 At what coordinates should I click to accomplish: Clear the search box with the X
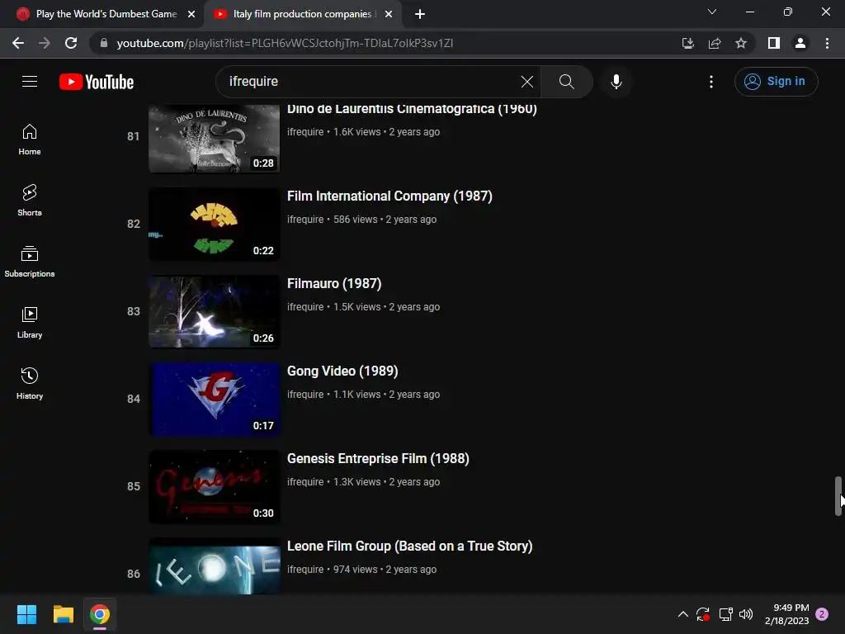(527, 82)
